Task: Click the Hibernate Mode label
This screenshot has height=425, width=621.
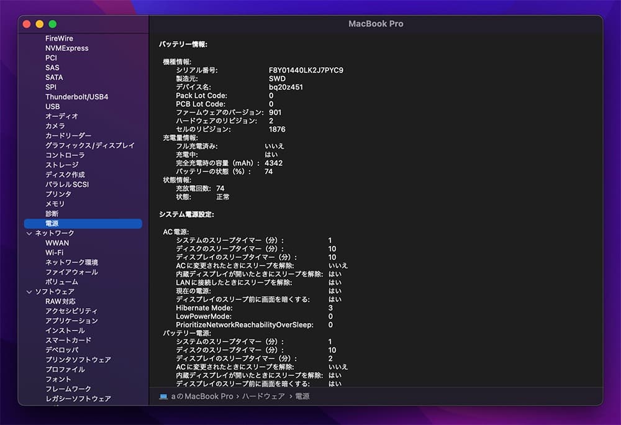Action: click(x=204, y=308)
